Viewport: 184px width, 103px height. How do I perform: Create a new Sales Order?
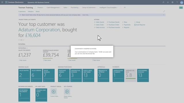[99, 25]
